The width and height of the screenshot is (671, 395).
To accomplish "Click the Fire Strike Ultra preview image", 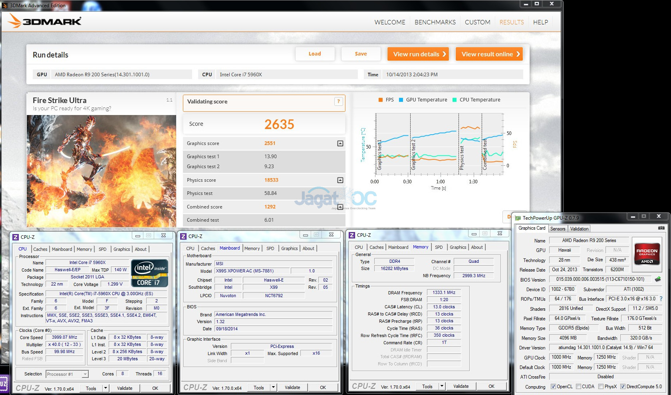I will pos(101,171).
